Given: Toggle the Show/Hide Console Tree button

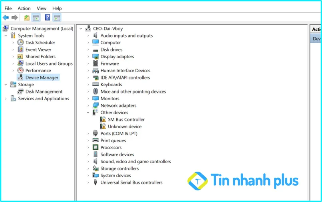Looking at the screenshot, I should (36, 18).
